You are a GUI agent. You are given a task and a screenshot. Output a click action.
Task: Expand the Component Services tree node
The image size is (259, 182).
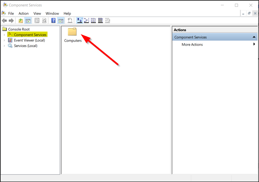click(x=4, y=35)
